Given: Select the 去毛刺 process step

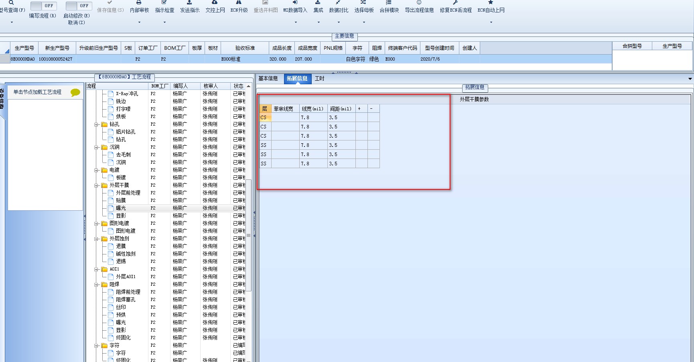Looking at the screenshot, I should click(123, 155).
